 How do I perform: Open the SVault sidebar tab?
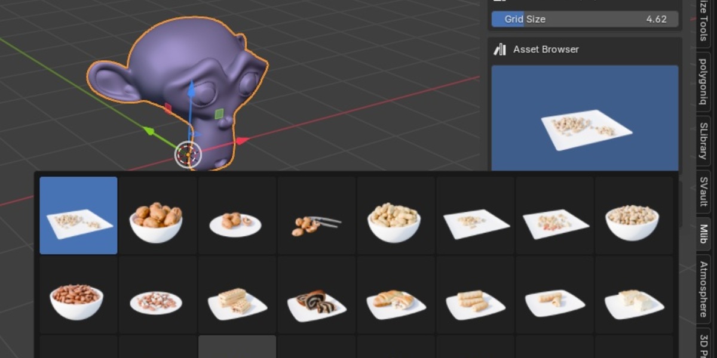coord(704,192)
